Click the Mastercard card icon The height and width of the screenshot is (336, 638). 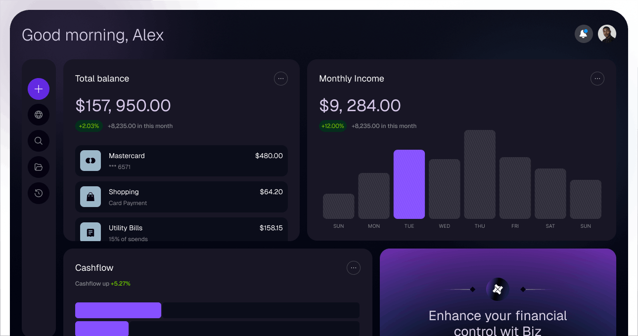click(91, 161)
